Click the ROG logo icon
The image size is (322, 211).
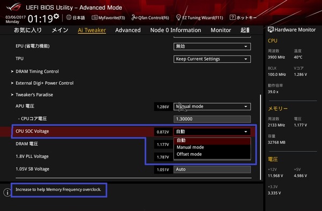point(13,7)
